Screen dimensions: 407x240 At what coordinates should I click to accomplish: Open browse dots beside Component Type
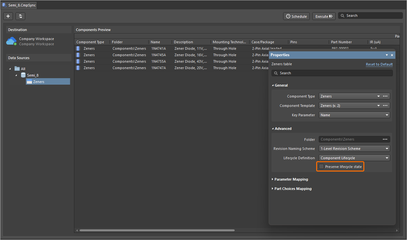(385, 96)
